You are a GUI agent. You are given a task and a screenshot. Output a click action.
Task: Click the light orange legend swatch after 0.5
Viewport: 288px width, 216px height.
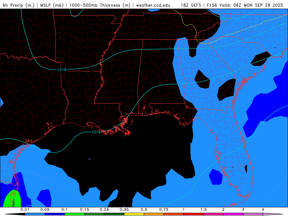point(154,214)
